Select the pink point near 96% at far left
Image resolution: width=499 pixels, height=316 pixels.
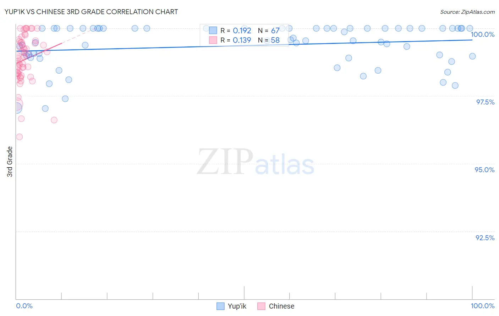click(x=20, y=137)
